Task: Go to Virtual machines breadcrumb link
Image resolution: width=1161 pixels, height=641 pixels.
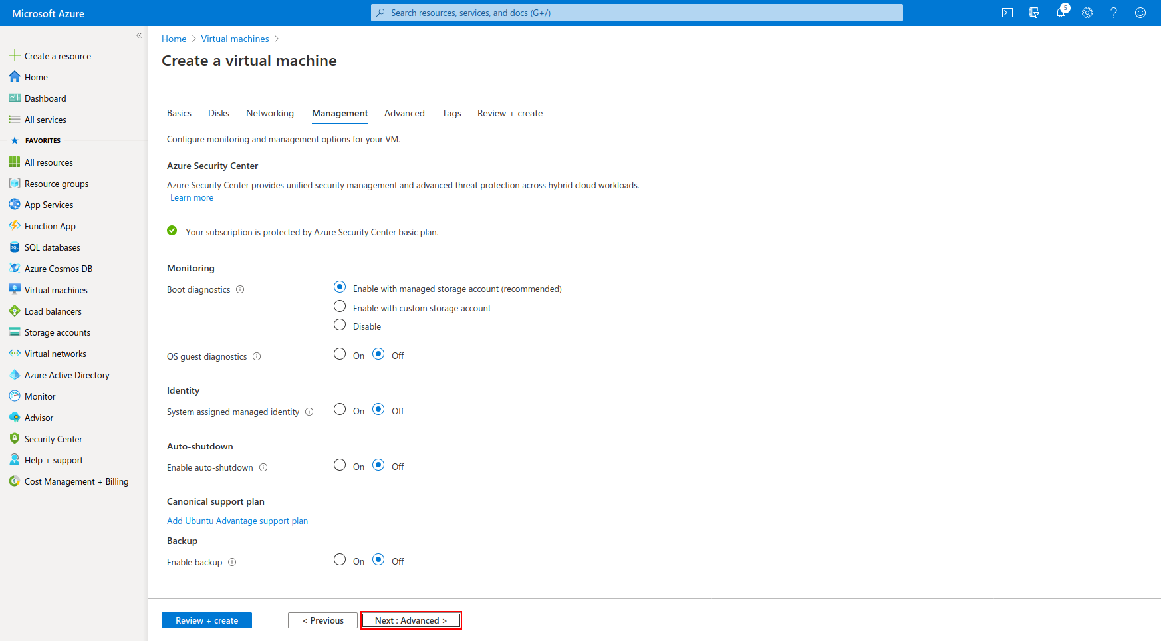Action: point(235,39)
